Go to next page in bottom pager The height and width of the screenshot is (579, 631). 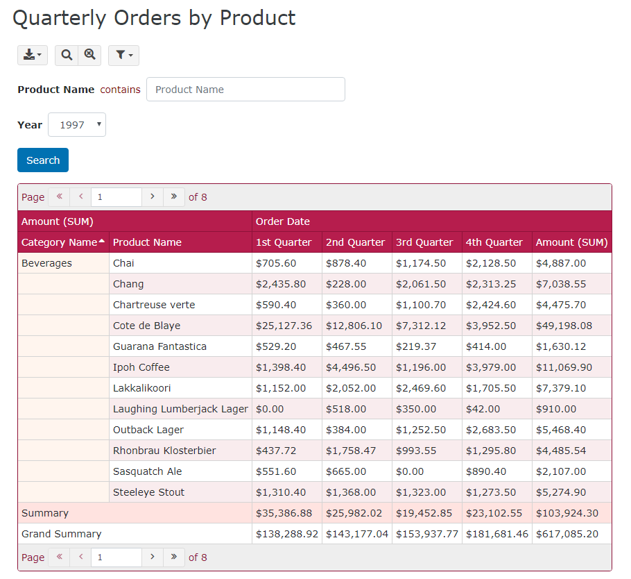[x=153, y=557]
